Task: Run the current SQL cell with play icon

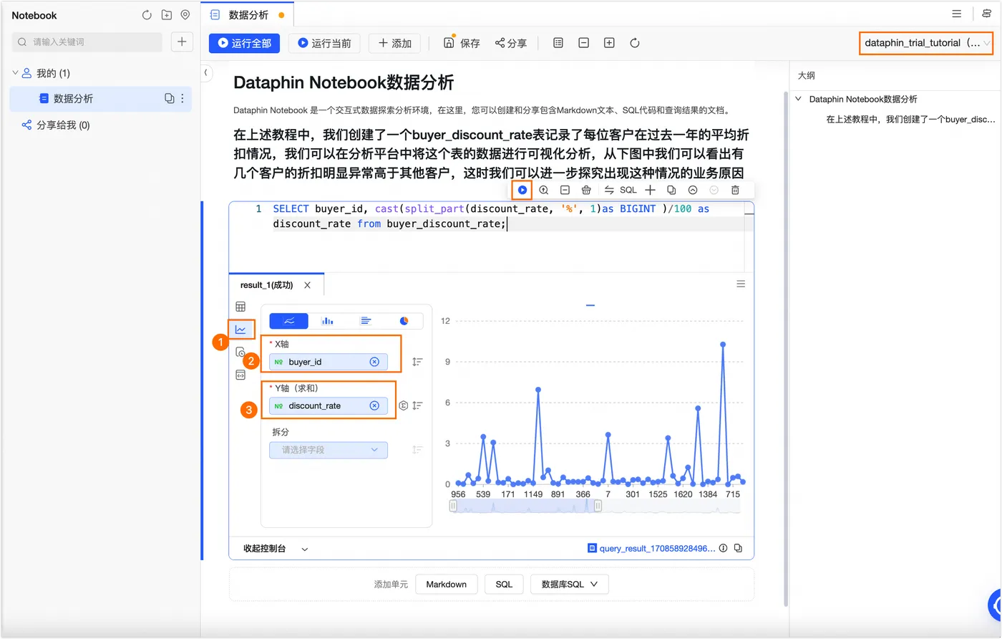Action: [x=522, y=190]
